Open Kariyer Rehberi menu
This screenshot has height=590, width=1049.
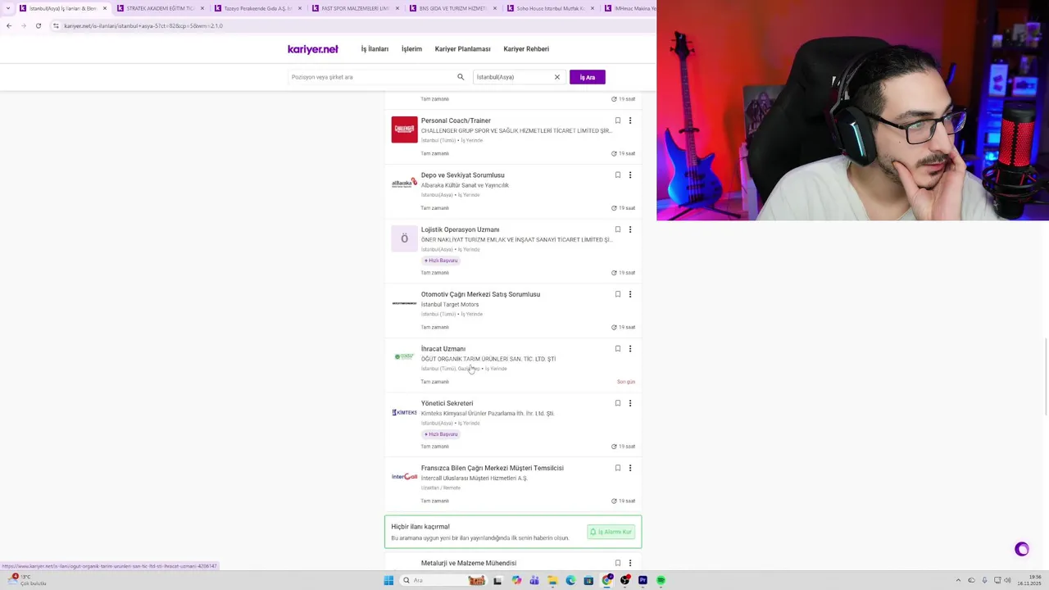526,49
